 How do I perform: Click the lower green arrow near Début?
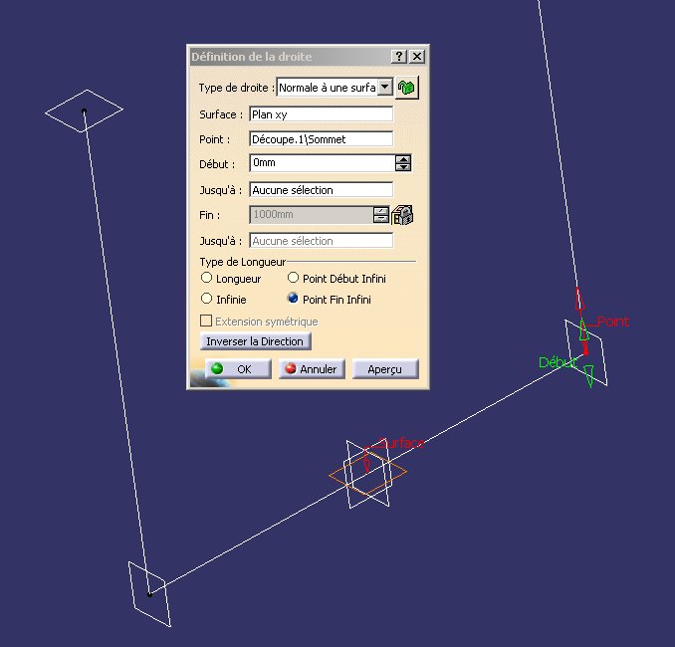tap(589, 376)
